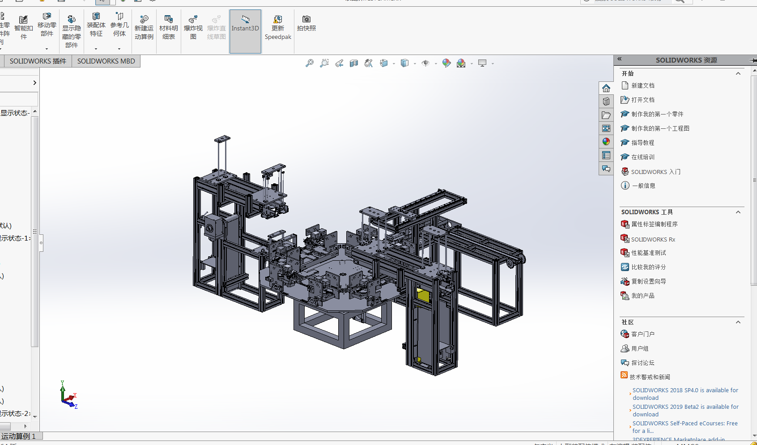Toggle the Instant3D mode button

coord(245,27)
